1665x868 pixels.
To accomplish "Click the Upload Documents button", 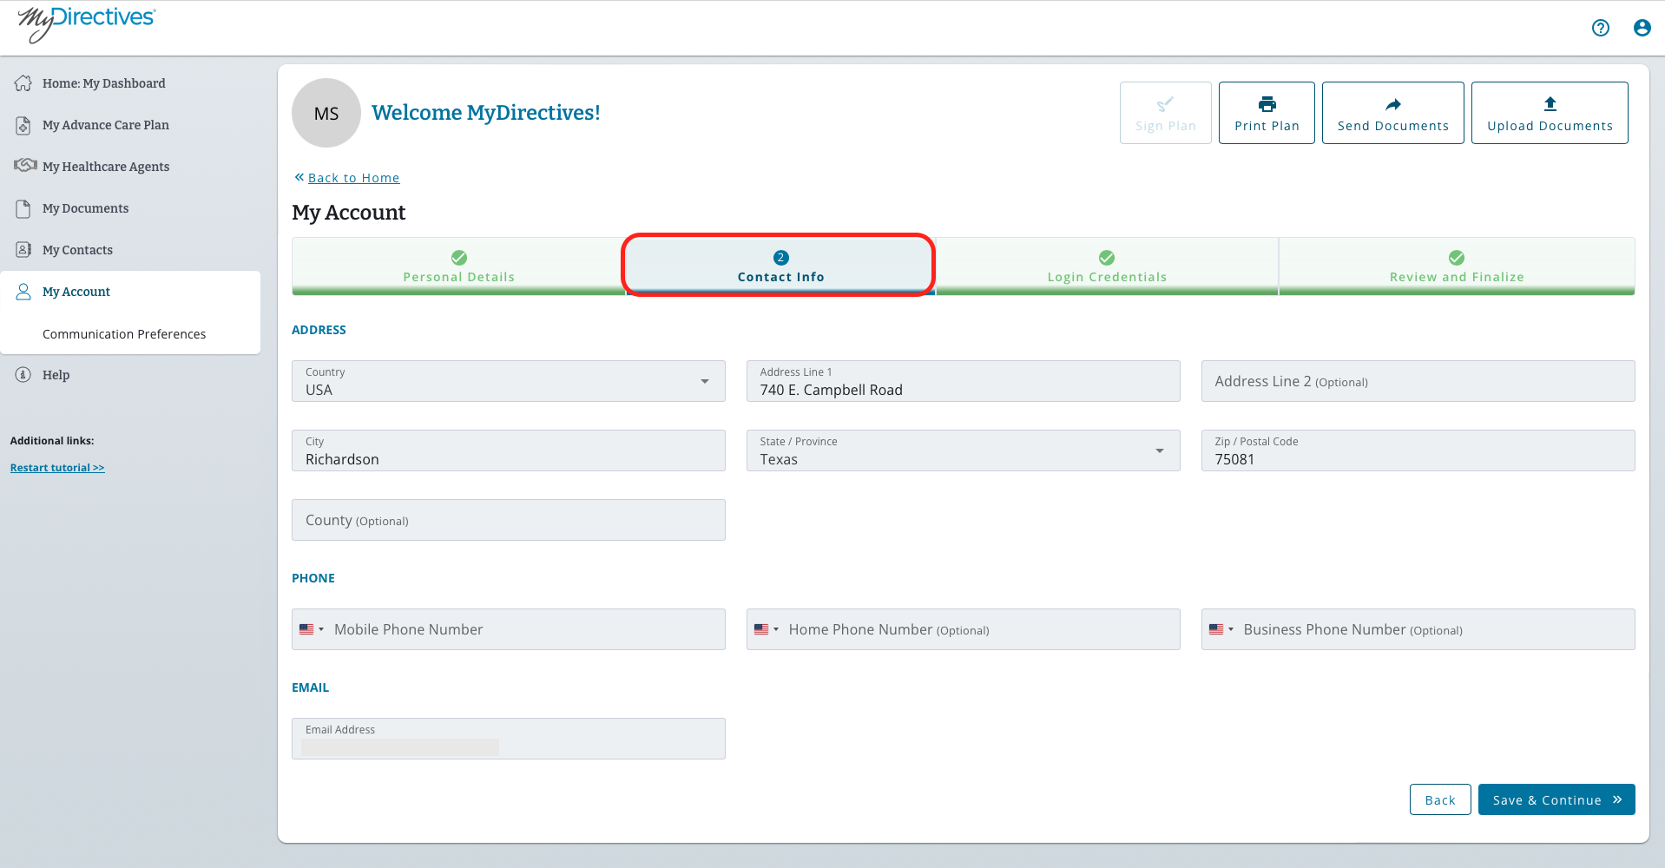I will pyautogui.click(x=1550, y=113).
